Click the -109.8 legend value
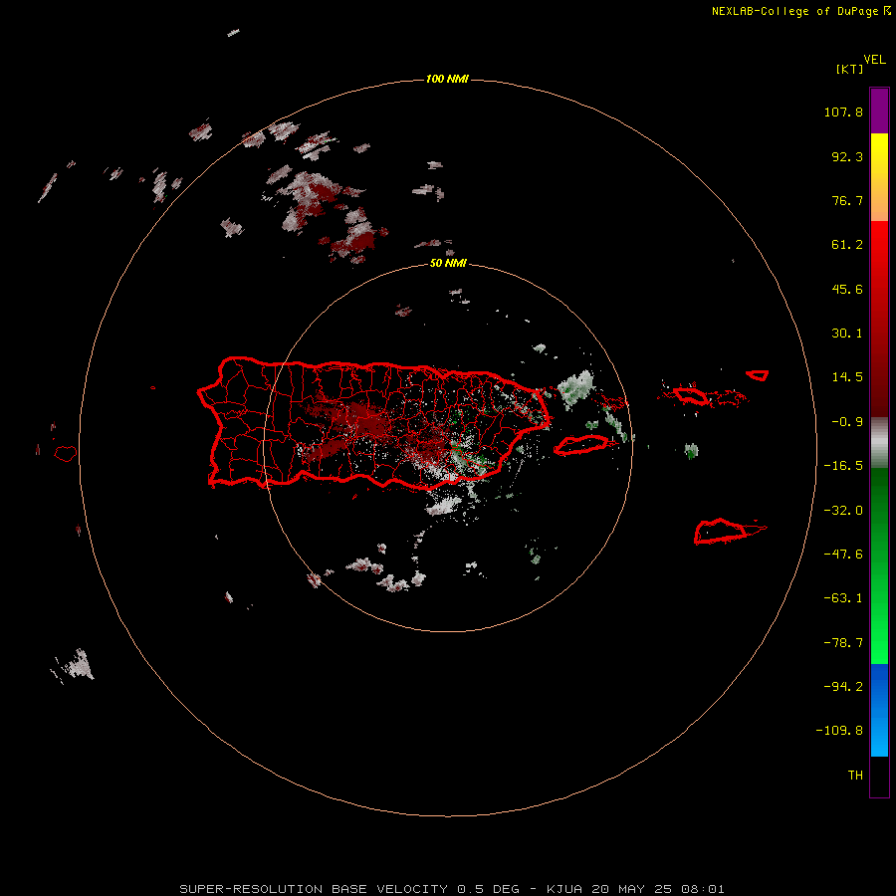 (839, 731)
